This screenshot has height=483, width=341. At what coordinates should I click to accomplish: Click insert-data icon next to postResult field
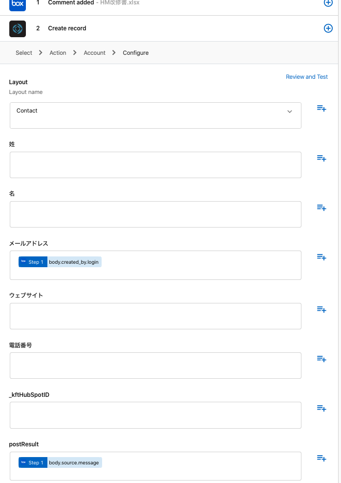[x=321, y=458]
